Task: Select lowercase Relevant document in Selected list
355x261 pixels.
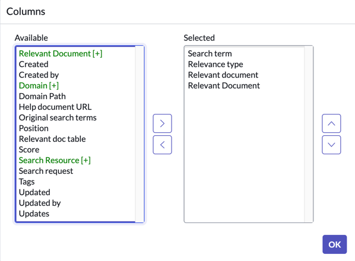Action: [223, 75]
